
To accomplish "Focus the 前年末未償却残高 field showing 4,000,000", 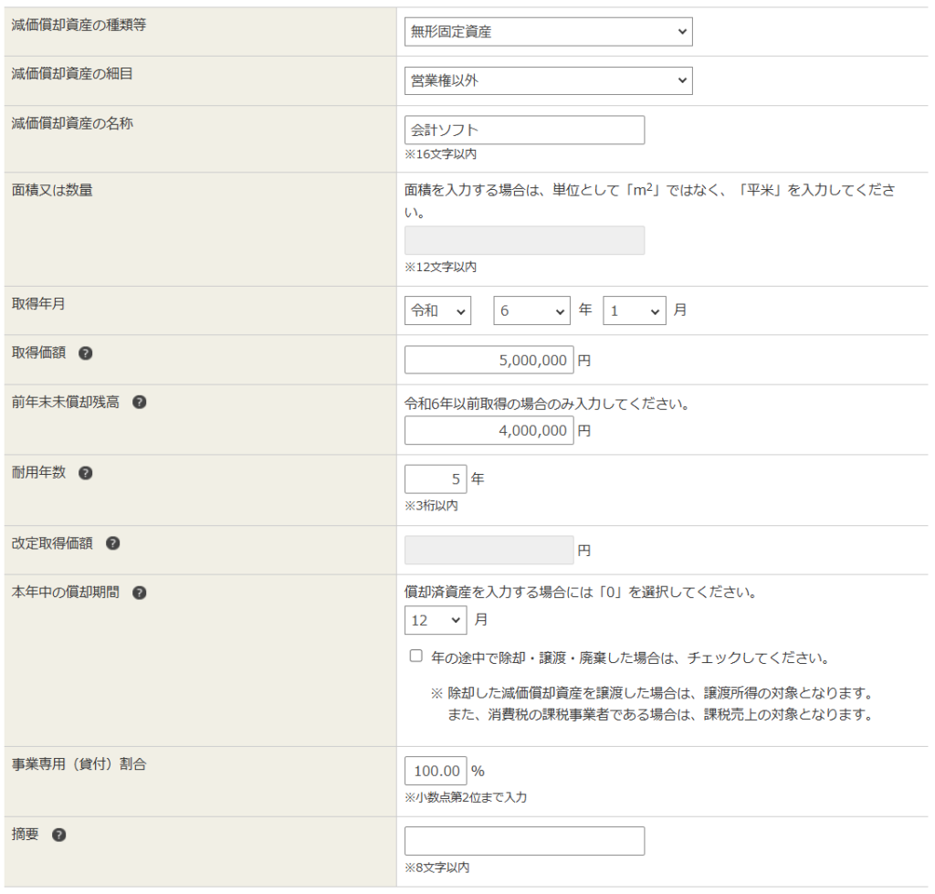I will tap(489, 430).
